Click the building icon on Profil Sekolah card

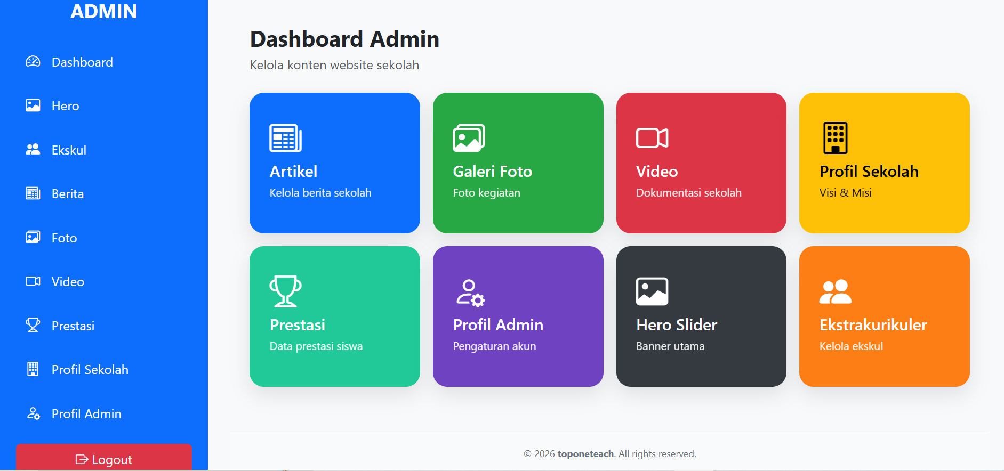pyautogui.click(x=835, y=138)
